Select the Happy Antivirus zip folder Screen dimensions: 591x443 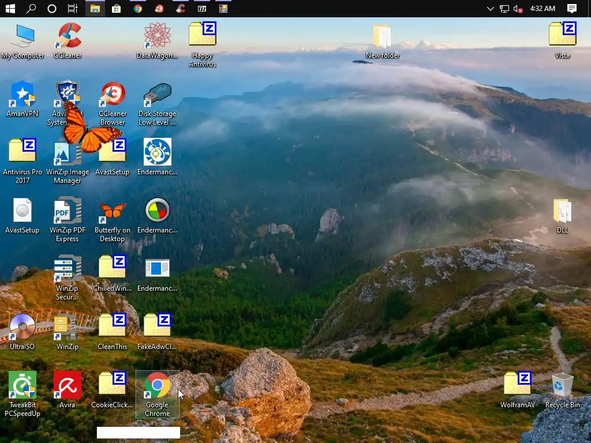pos(203,44)
